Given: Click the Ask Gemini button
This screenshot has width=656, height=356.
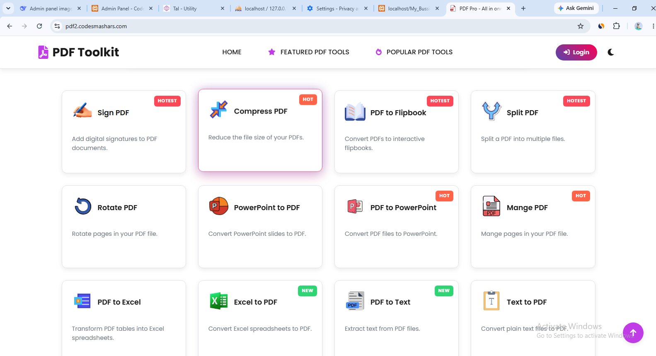Looking at the screenshot, I should click(576, 8).
